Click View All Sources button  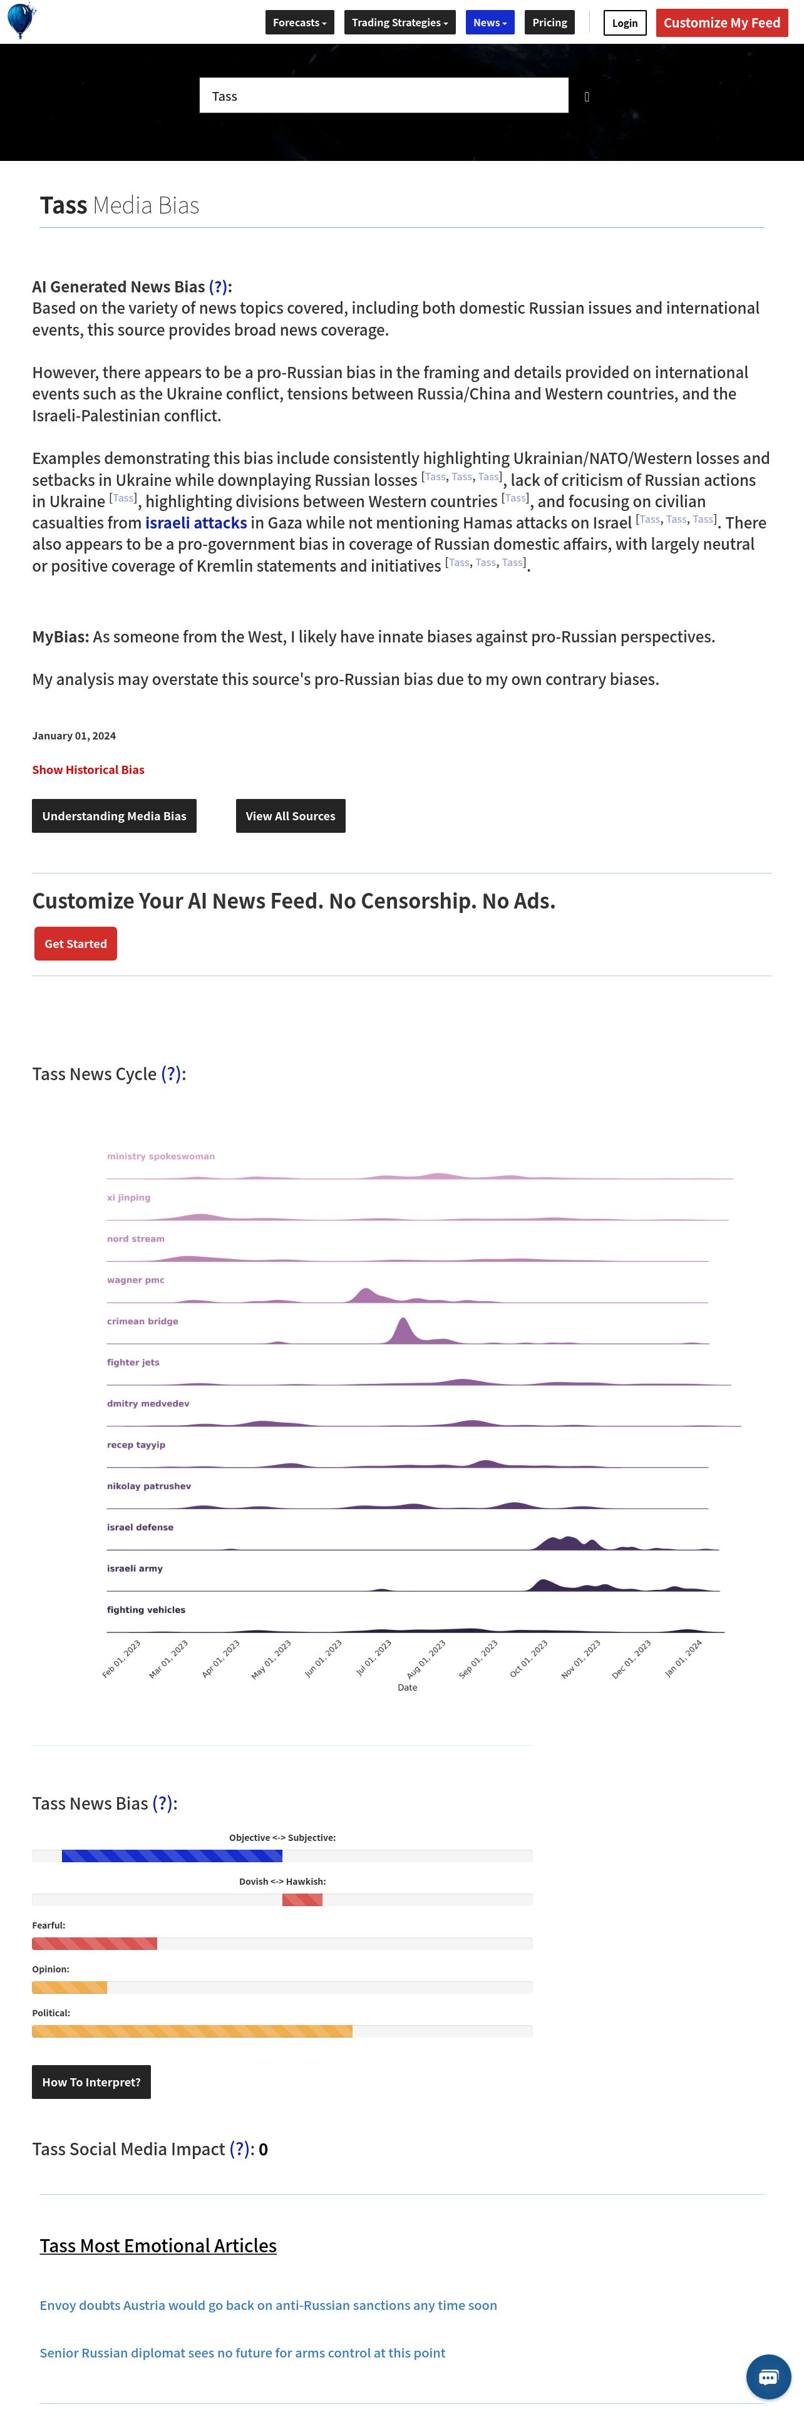tap(290, 815)
